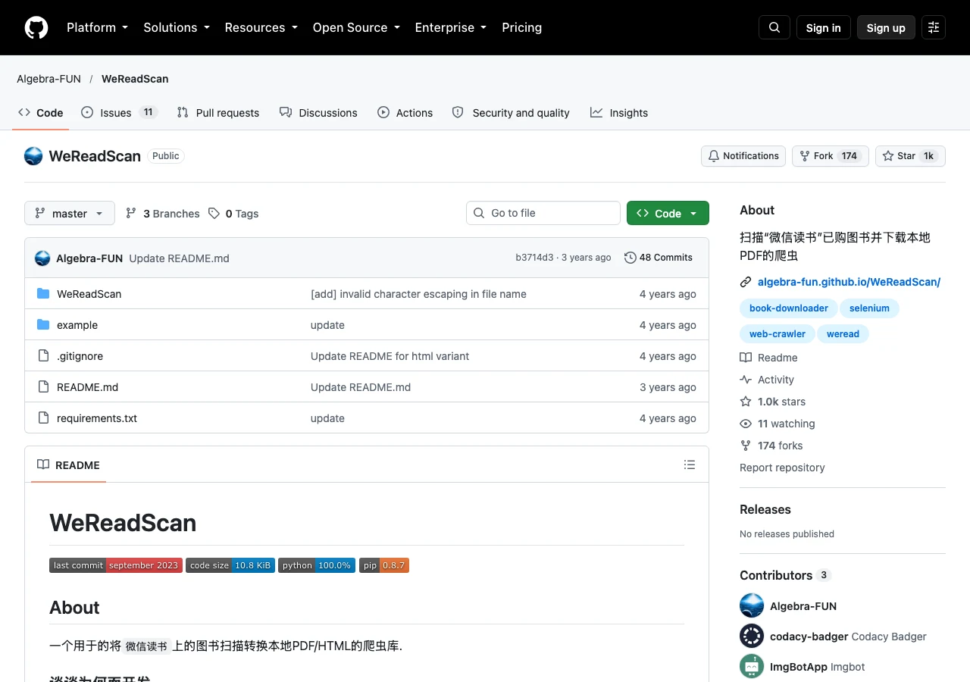Expand the Open Source menu

pyautogui.click(x=356, y=27)
